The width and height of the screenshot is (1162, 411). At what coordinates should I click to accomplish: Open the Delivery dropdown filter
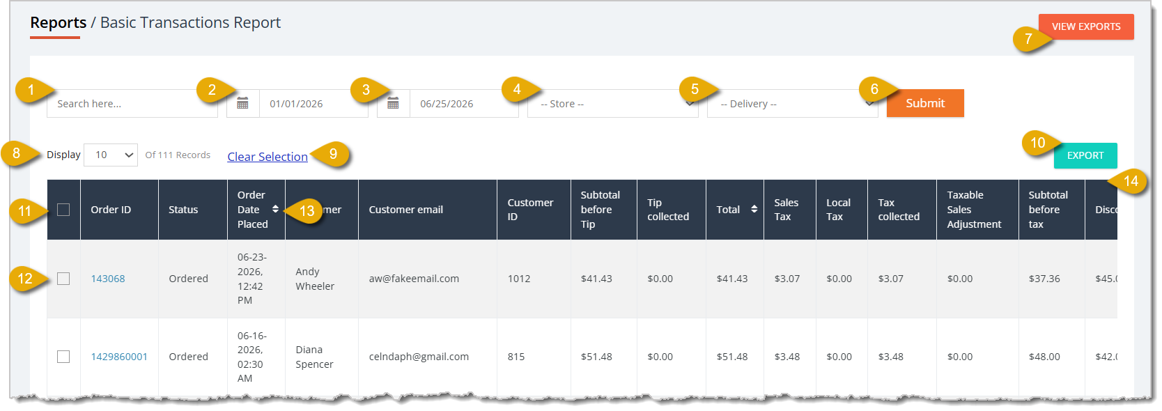(x=793, y=104)
